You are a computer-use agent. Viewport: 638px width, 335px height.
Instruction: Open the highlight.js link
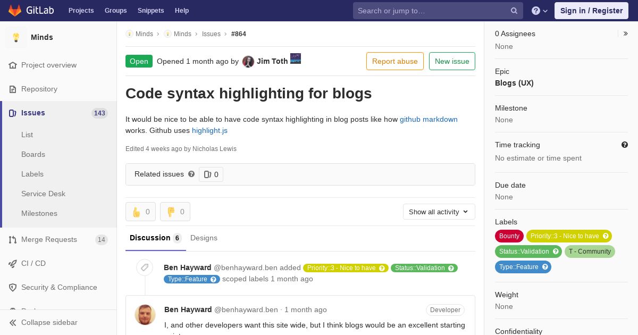(x=209, y=130)
